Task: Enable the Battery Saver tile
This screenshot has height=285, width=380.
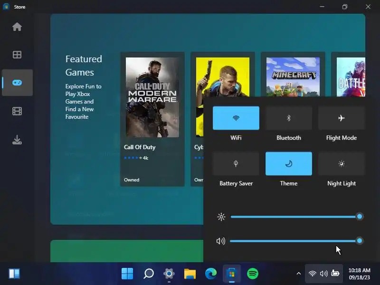Action: (236, 163)
